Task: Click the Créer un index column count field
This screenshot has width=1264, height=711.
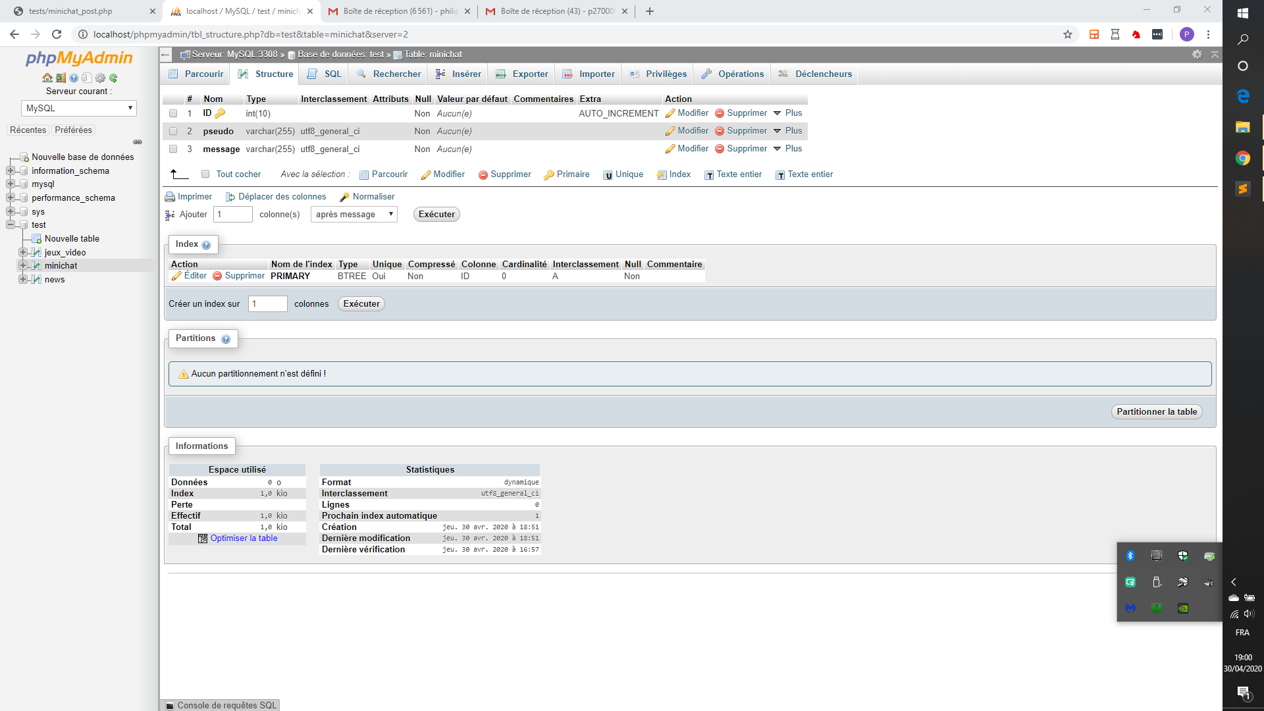Action: (x=267, y=303)
